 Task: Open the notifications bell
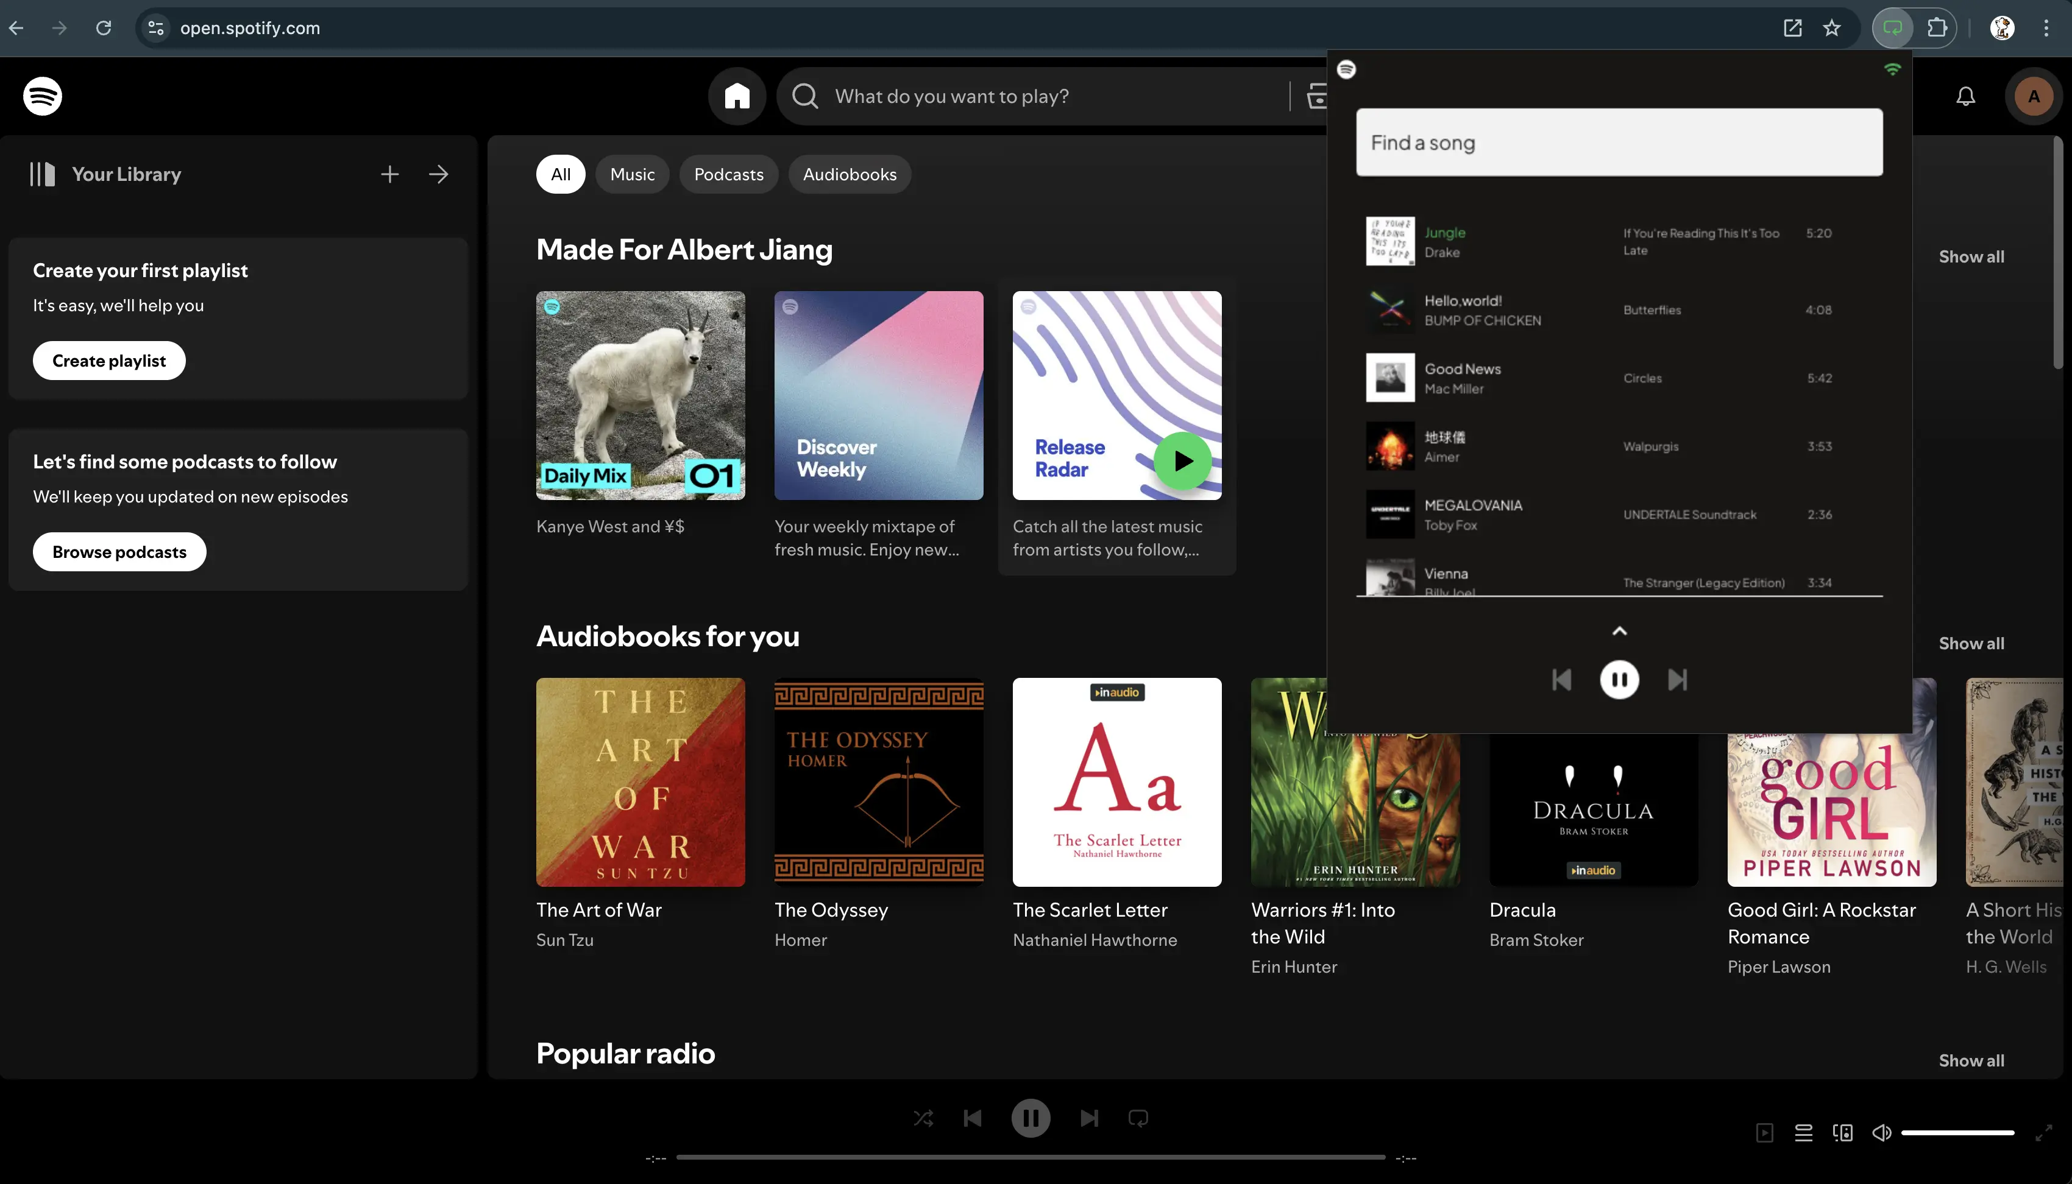1965,96
